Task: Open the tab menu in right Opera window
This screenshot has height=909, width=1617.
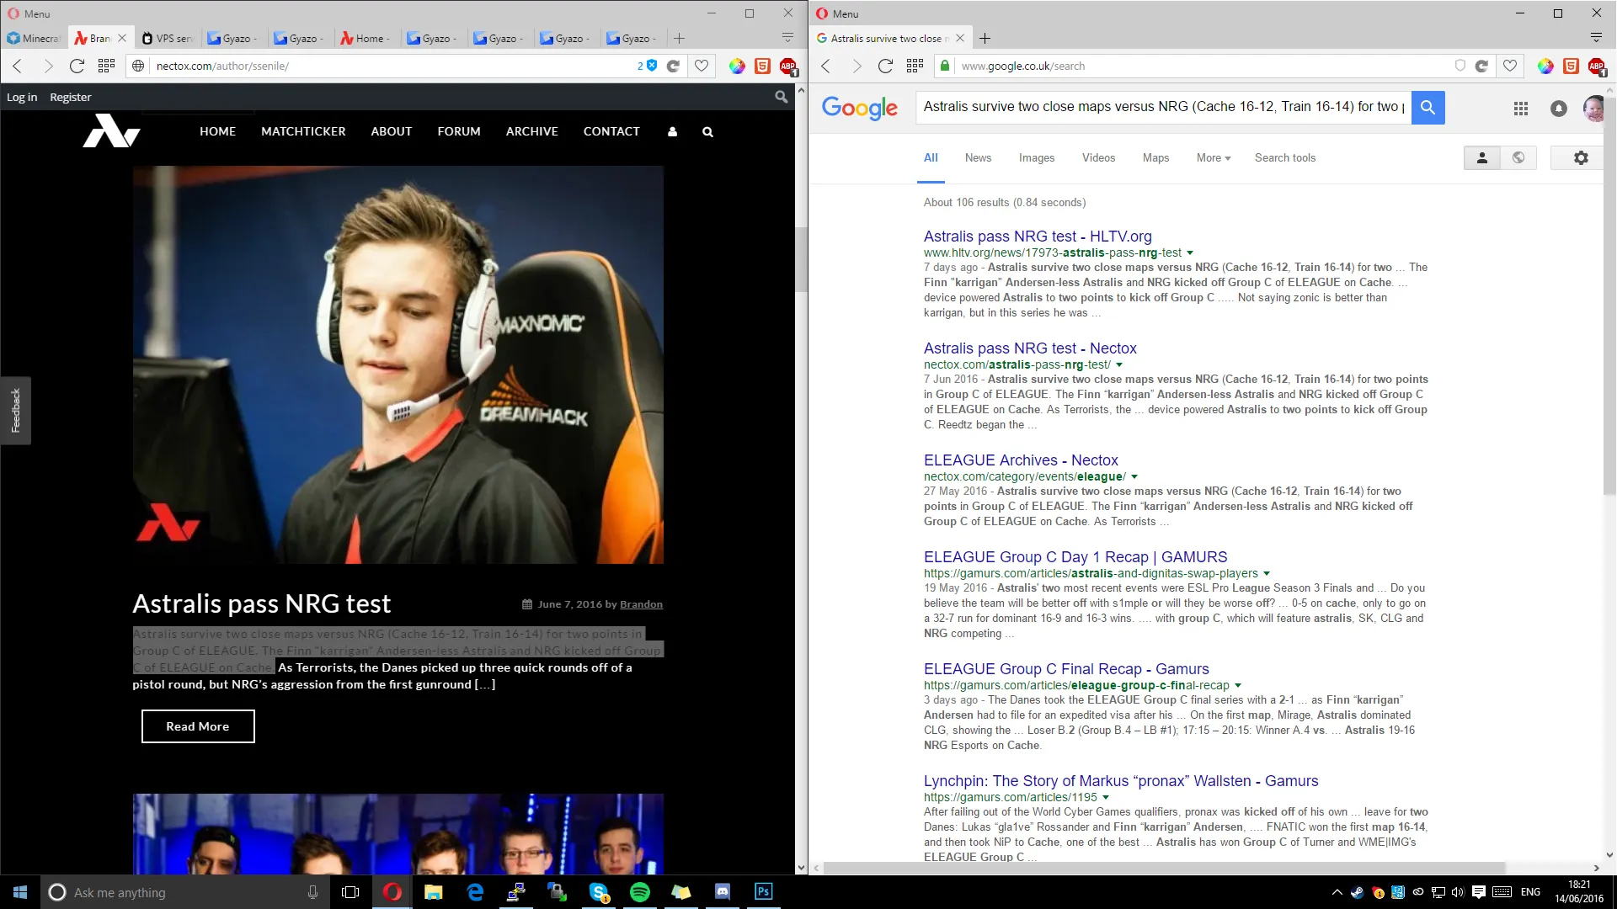Action: tap(1596, 38)
